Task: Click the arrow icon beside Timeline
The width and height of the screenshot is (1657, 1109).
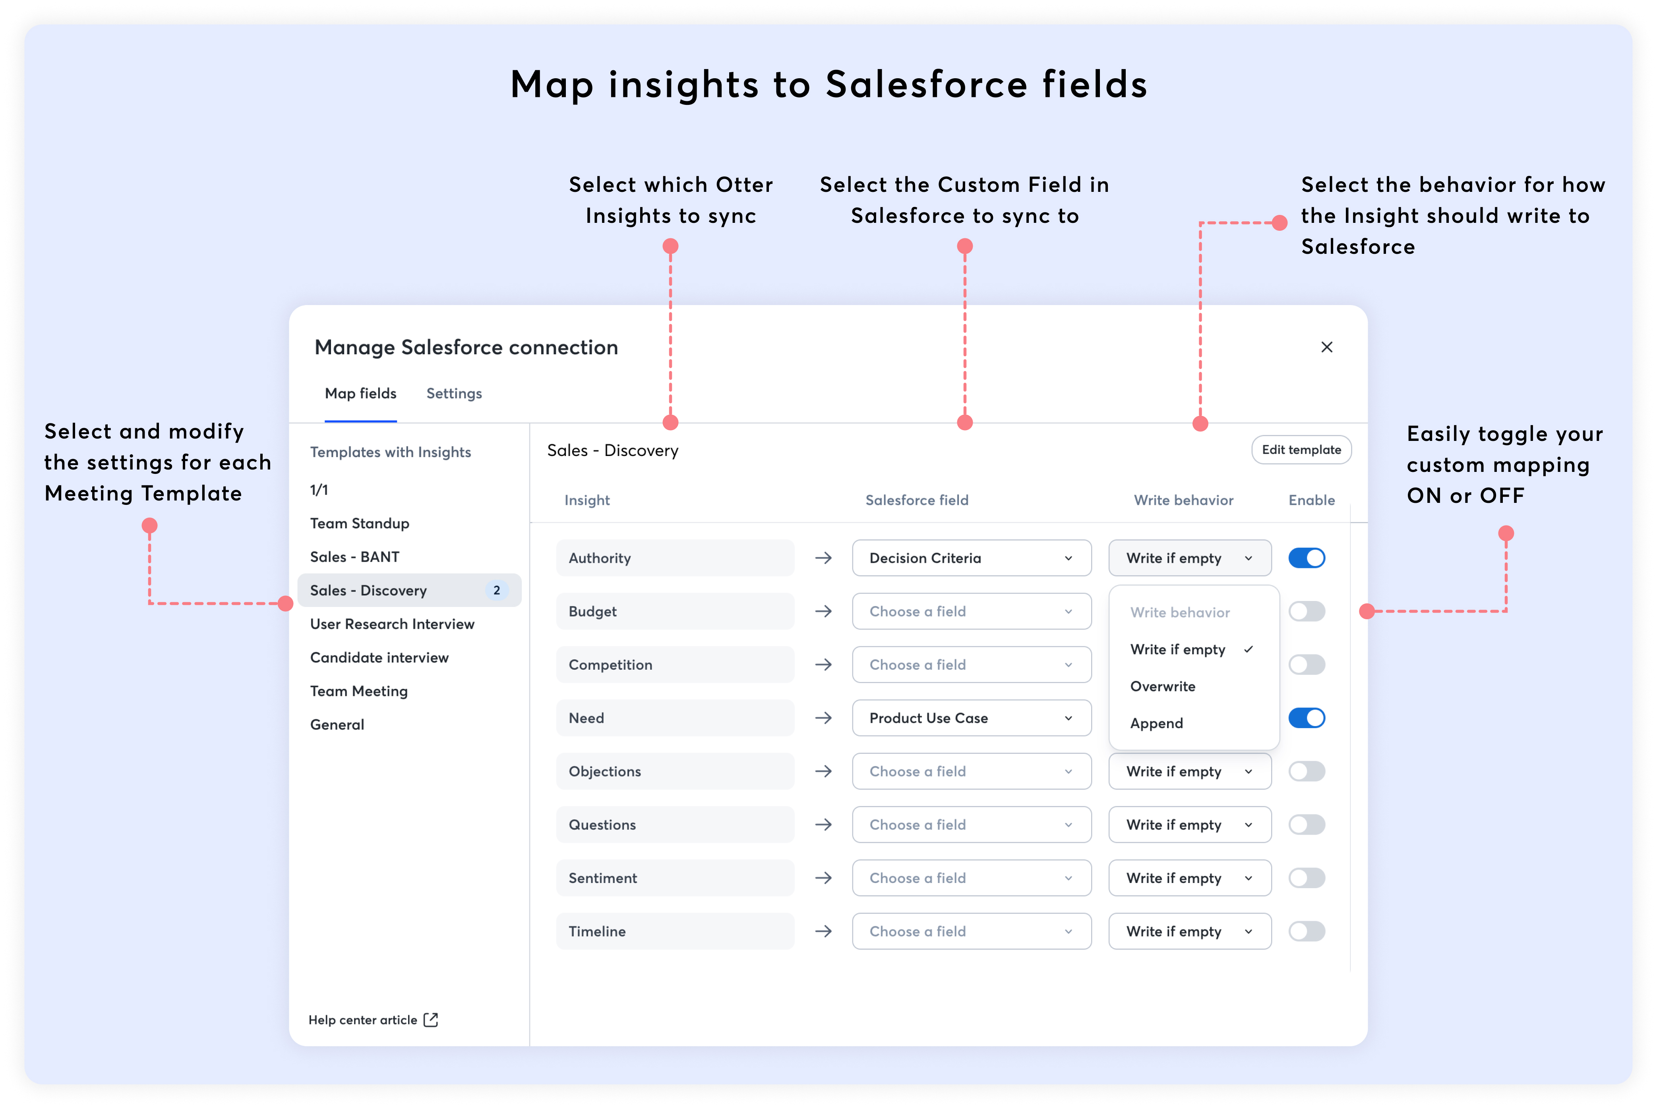Action: [x=823, y=931]
